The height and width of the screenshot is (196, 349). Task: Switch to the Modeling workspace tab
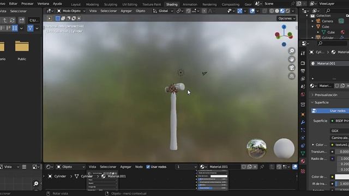point(92,4)
